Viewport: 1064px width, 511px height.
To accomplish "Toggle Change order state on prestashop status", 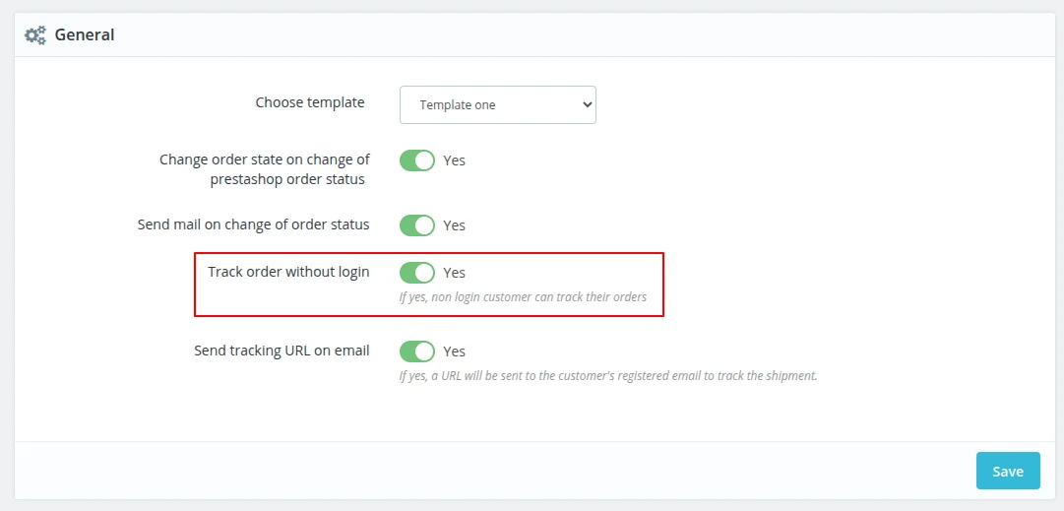I will [x=417, y=160].
